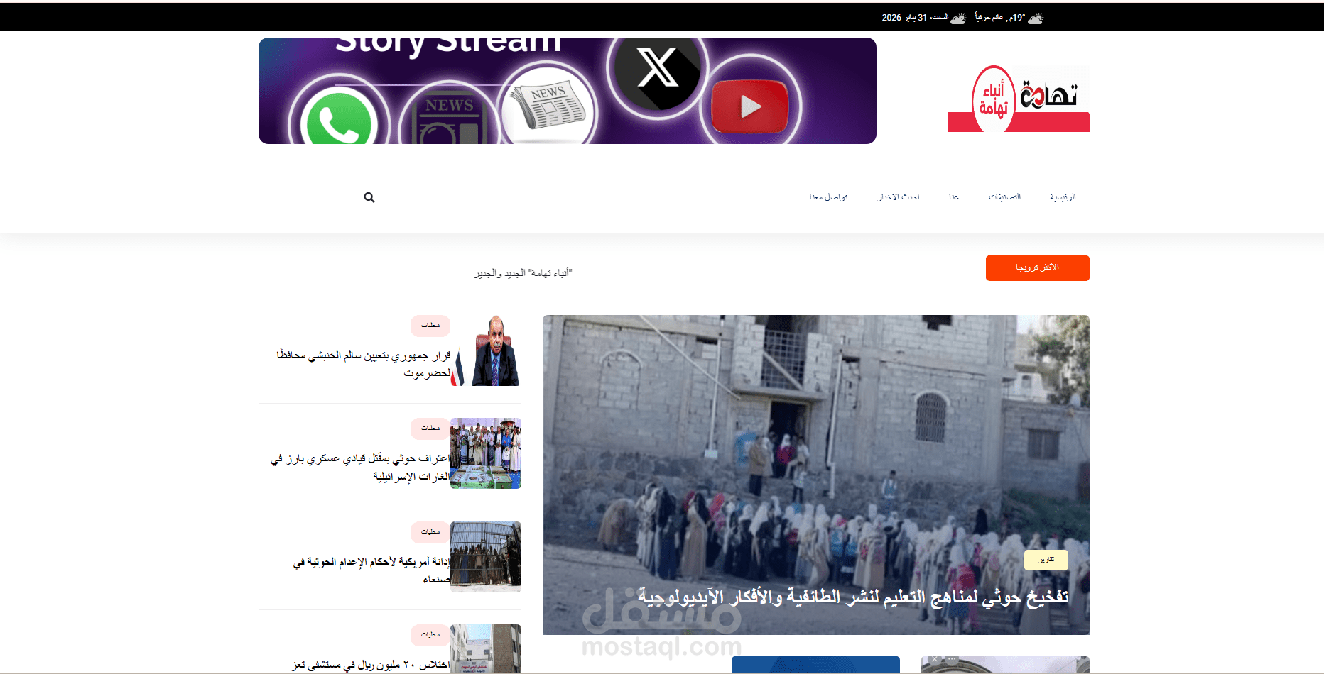Select الرئيسية in the navigation
The height and width of the screenshot is (674, 1324).
1063,197
